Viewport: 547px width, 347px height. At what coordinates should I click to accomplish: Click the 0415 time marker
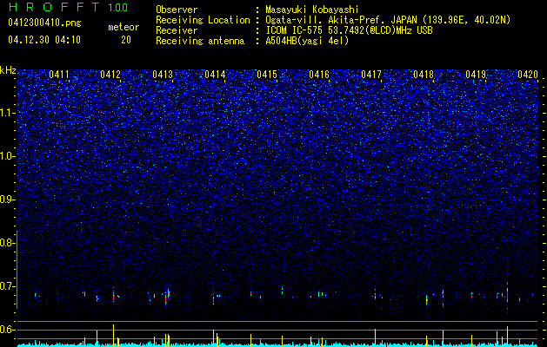[267, 75]
